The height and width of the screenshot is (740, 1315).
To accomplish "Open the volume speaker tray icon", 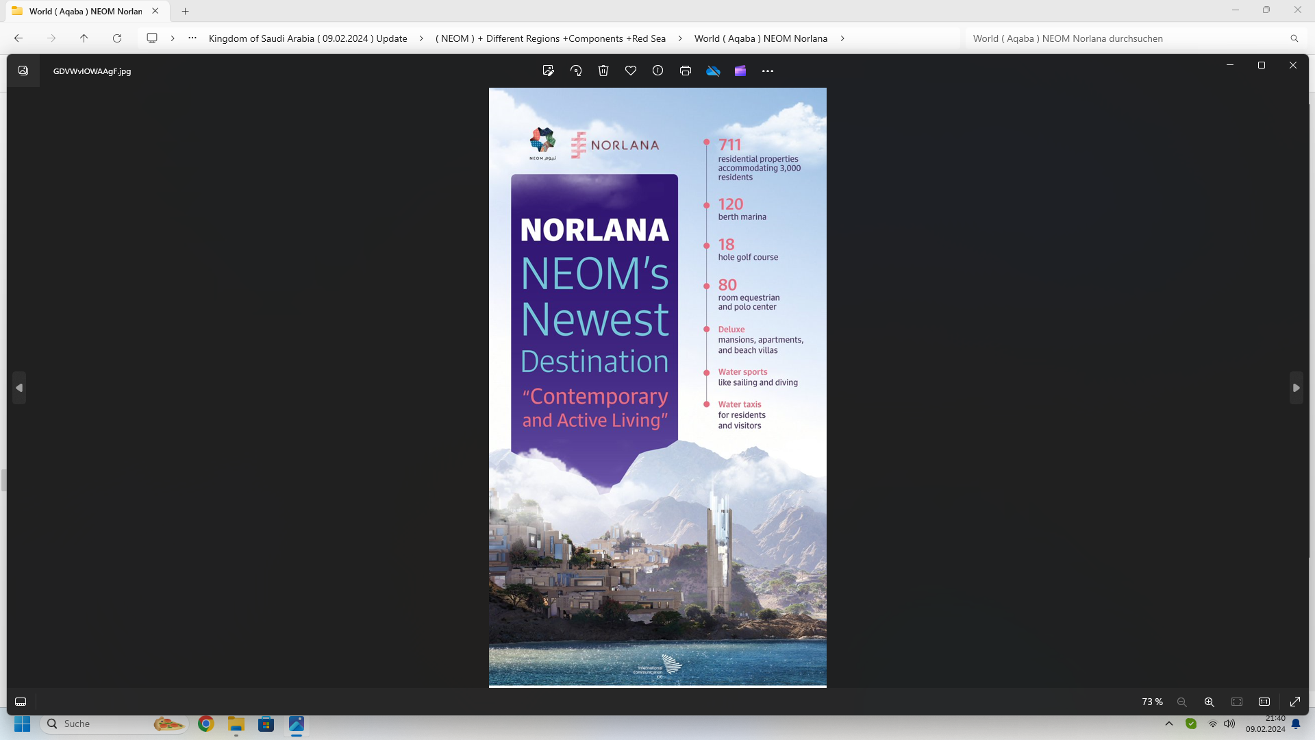I will coord(1229,724).
